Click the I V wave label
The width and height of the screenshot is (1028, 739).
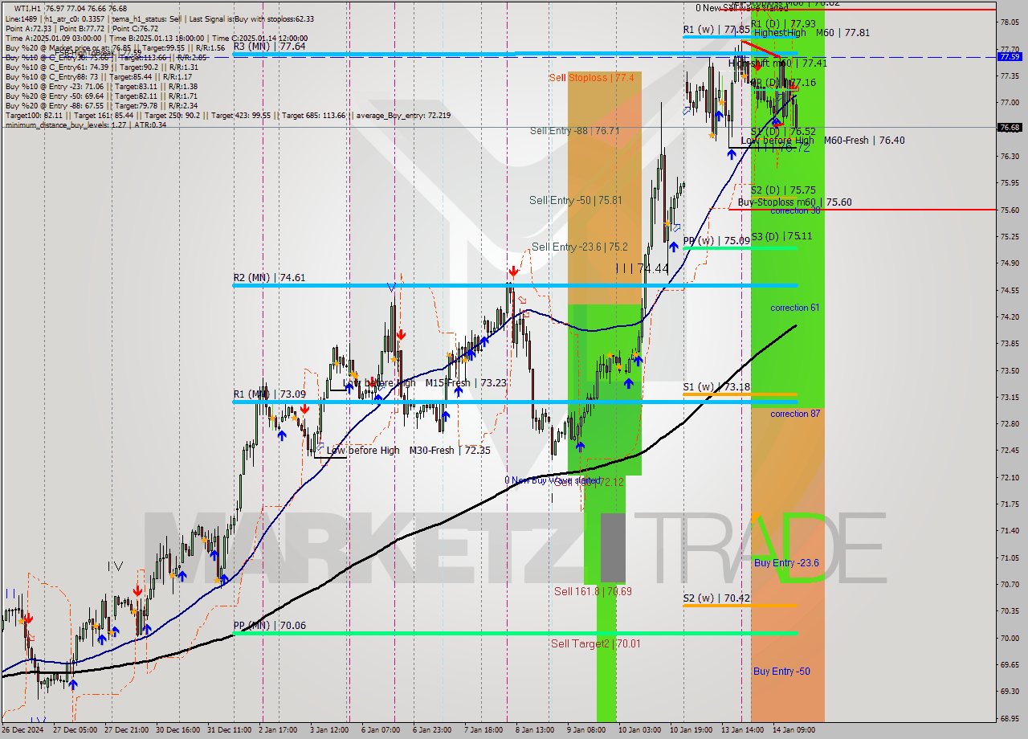pos(116,566)
